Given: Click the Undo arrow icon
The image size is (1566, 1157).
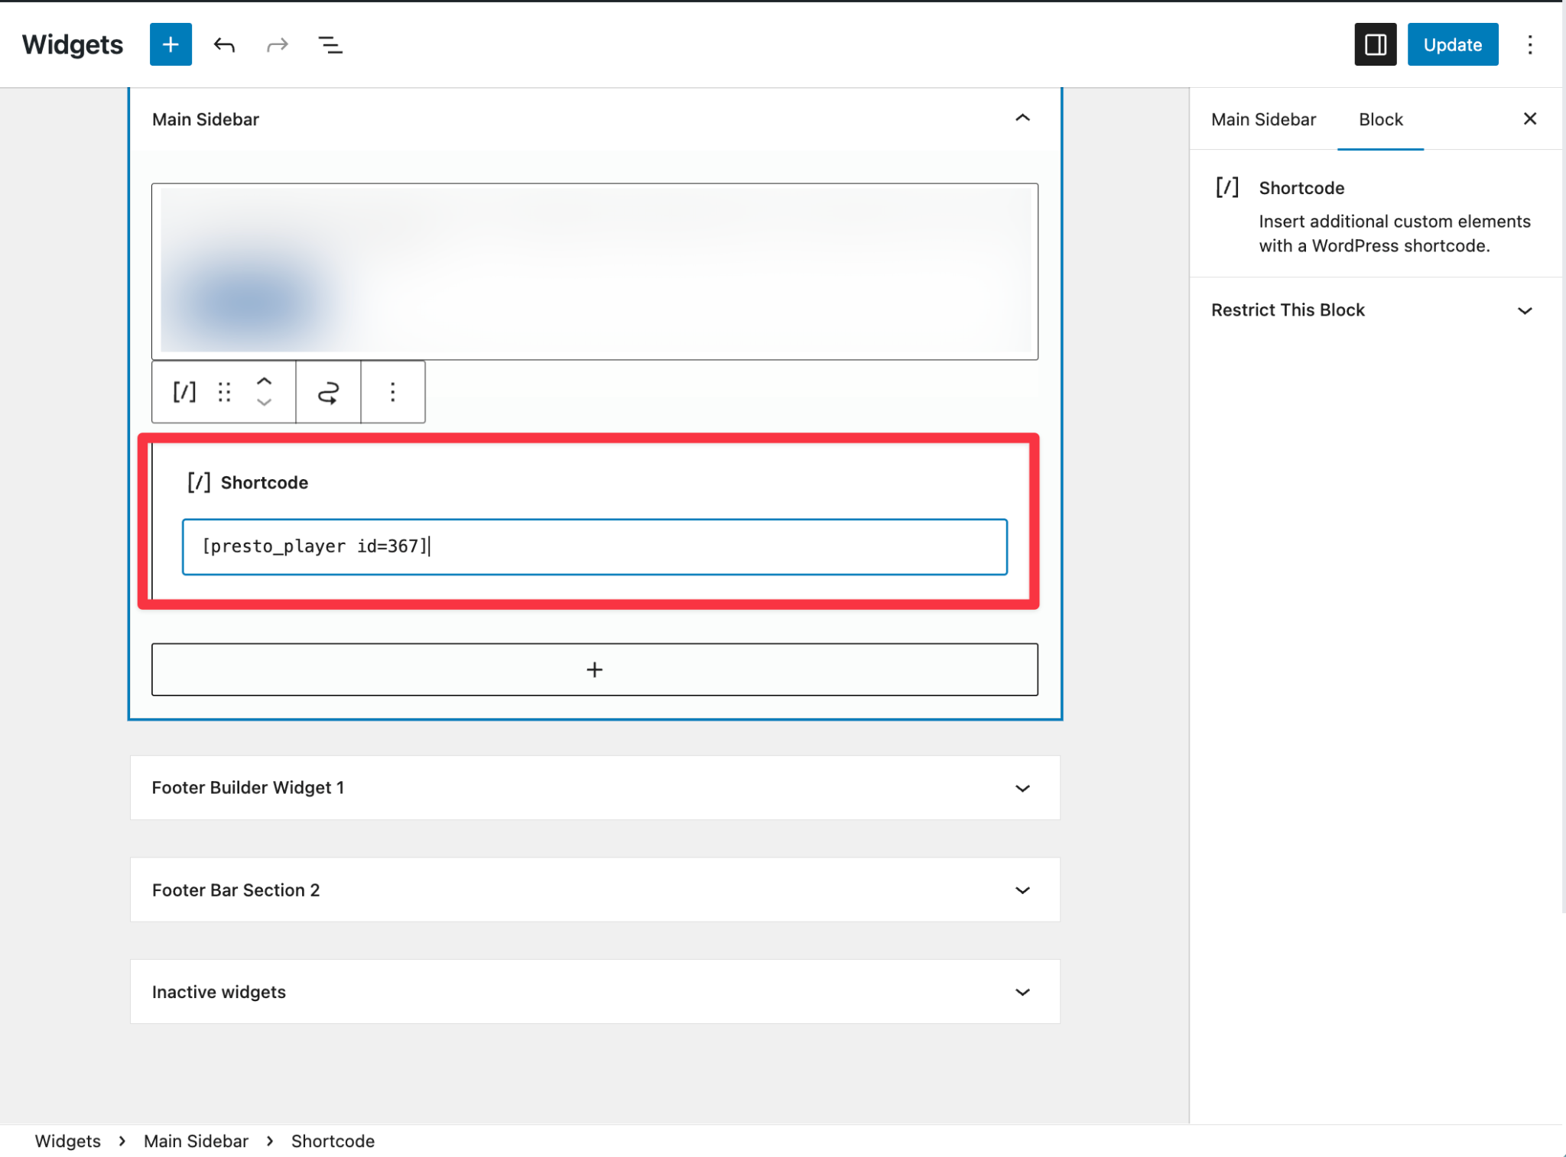Looking at the screenshot, I should coord(224,45).
